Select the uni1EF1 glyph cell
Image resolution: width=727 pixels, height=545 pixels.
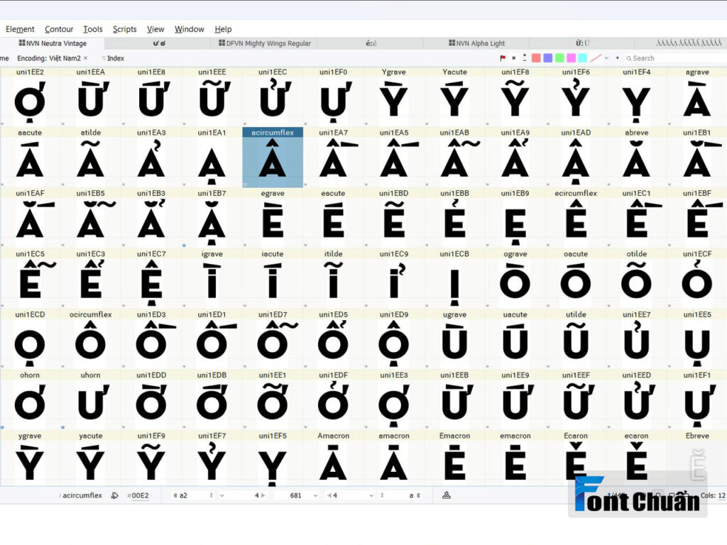point(697,400)
